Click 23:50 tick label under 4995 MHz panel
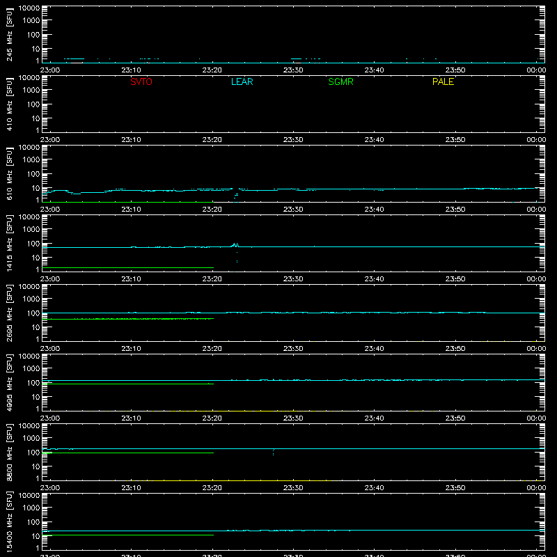The height and width of the screenshot is (557, 557). pyautogui.click(x=455, y=418)
